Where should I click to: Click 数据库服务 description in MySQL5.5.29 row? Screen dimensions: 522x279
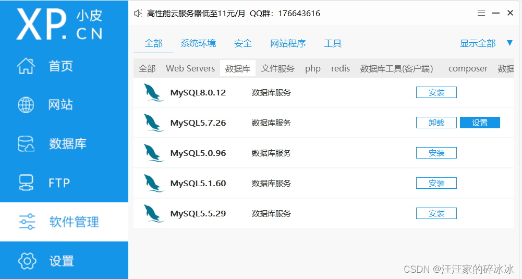(x=271, y=214)
